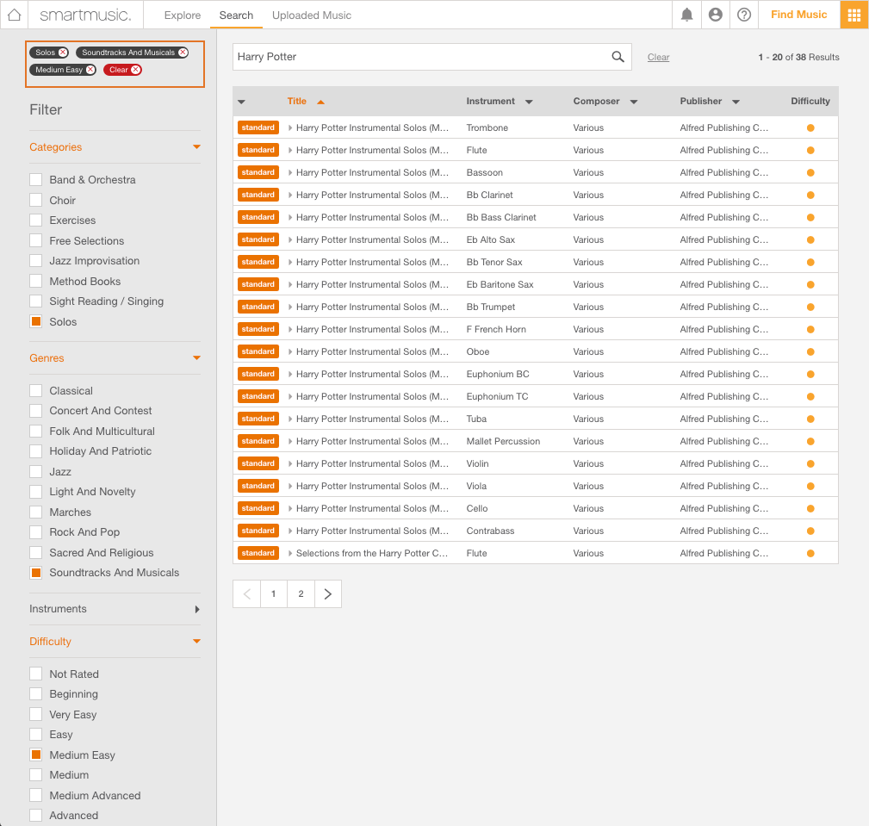
Task: Click the standard badge on the Oboe row
Action: [x=258, y=351]
